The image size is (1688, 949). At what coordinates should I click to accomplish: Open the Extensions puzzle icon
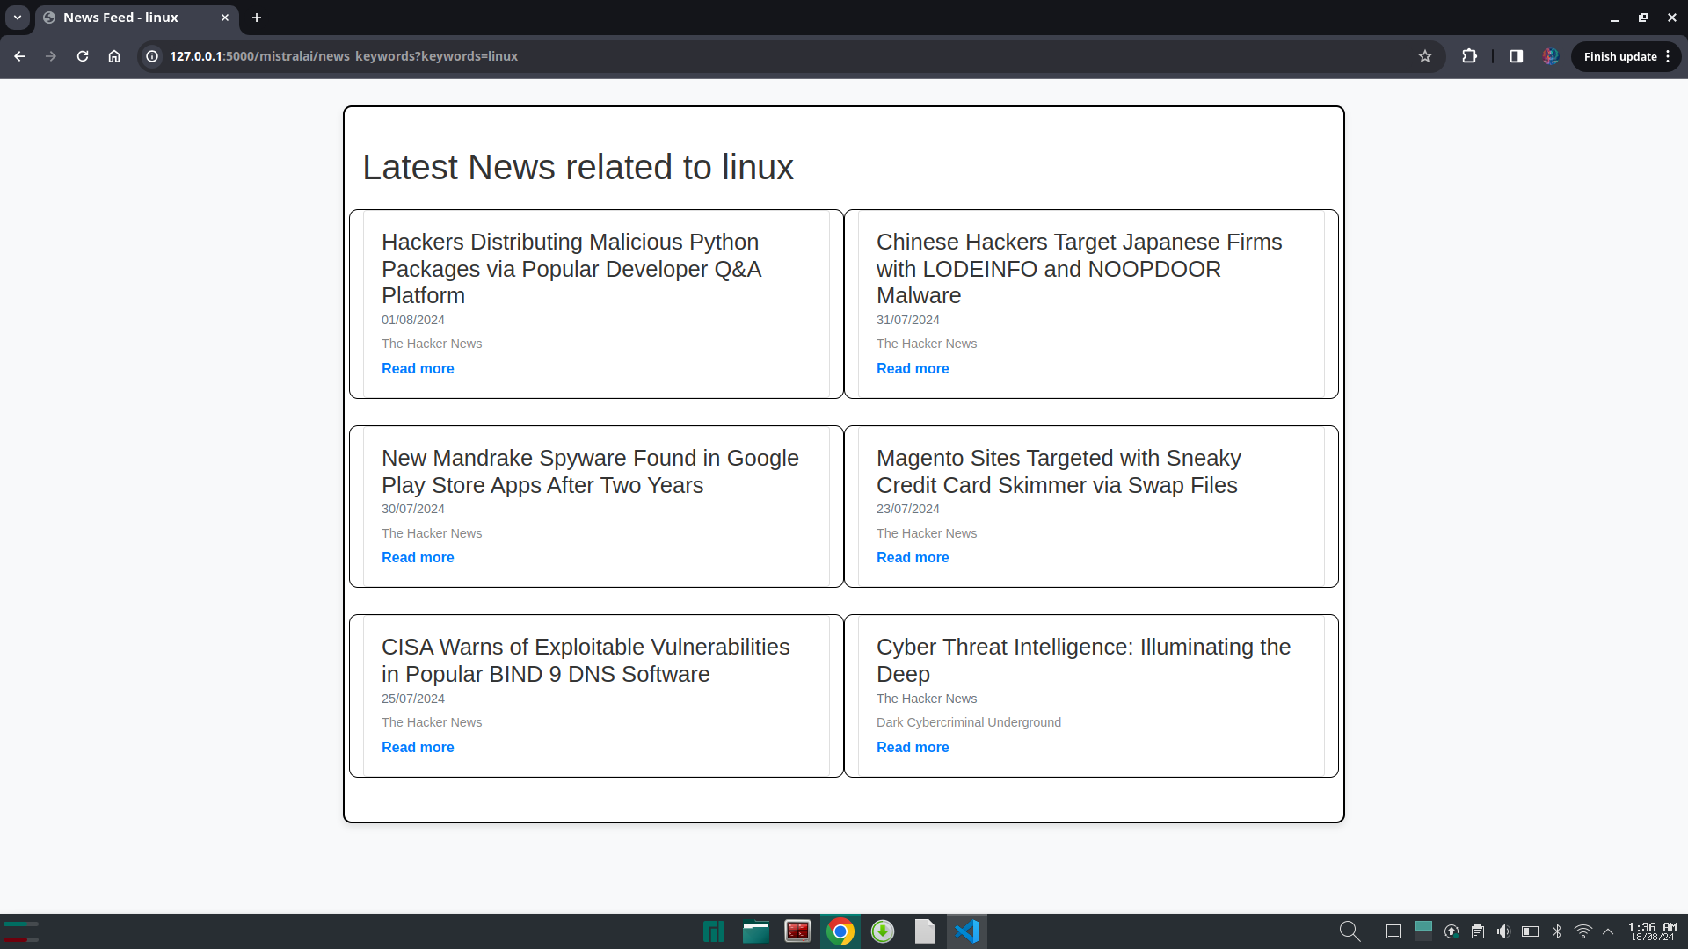pyautogui.click(x=1469, y=56)
